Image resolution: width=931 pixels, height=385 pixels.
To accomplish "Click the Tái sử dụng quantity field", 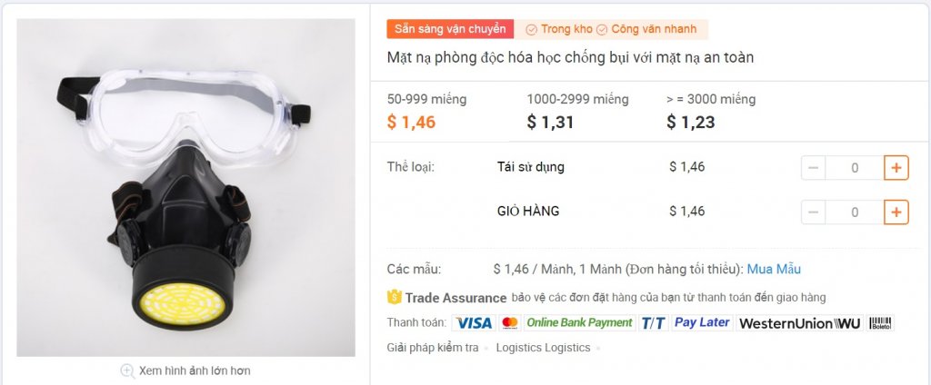I will [855, 168].
